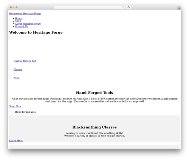Click the Blacksmithing Classes heading
189x160 pixels.
click(x=94, y=127)
